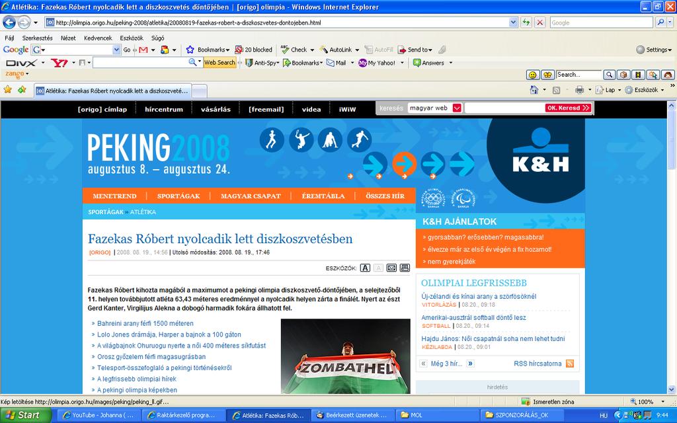This screenshot has width=677, height=423.
Task: Click the Refresh page icon
Action: point(526,22)
